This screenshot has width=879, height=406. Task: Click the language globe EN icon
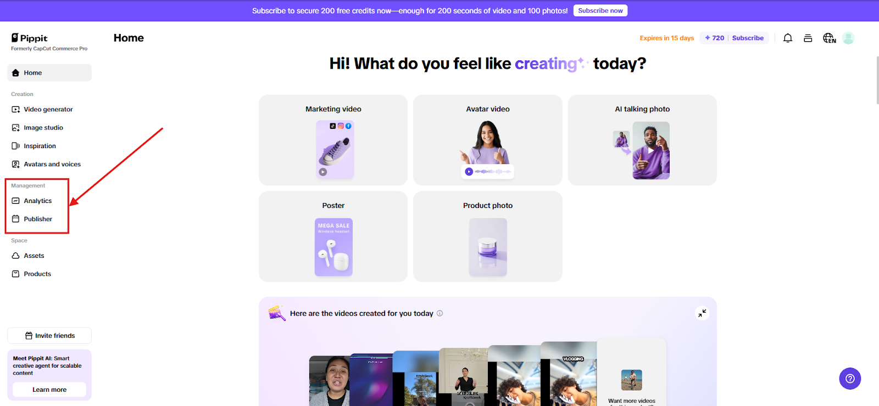(x=829, y=38)
